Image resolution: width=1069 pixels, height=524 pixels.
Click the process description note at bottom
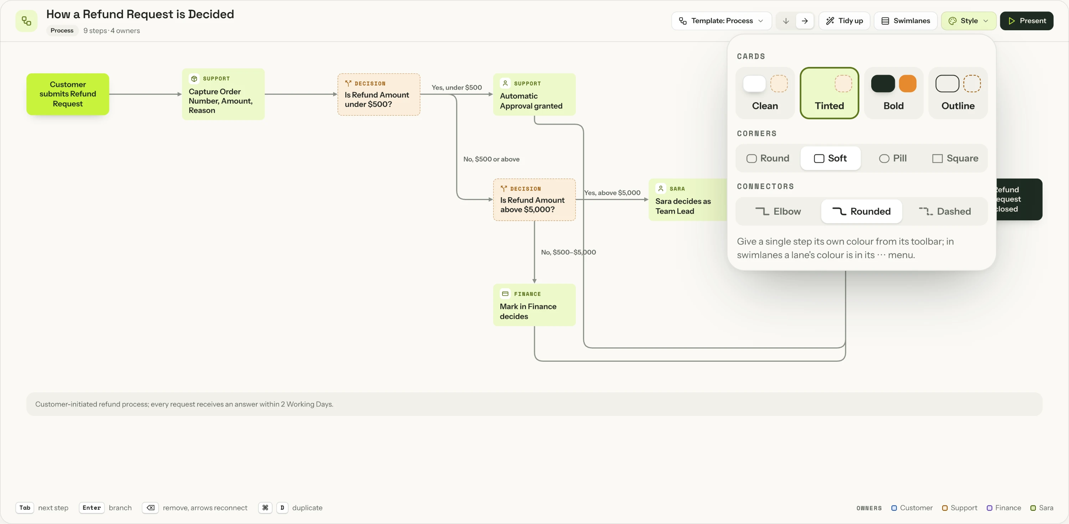[534, 404]
